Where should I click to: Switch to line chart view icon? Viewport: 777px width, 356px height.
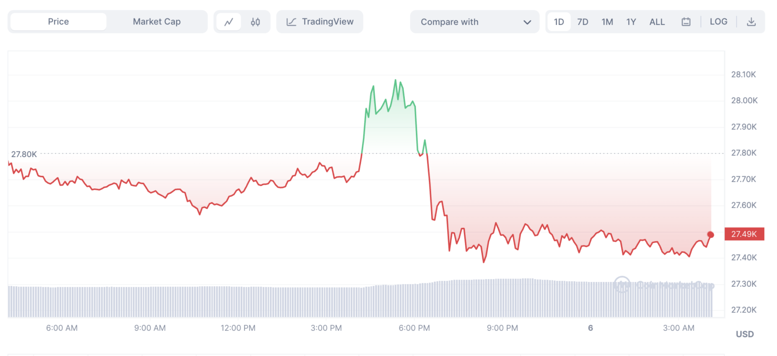(x=229, y=22)
